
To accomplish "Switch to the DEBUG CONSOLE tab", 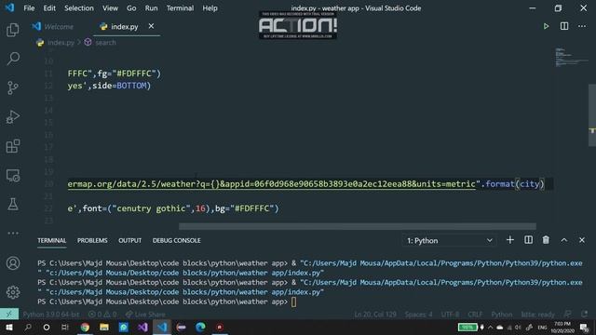I will 176,240.
